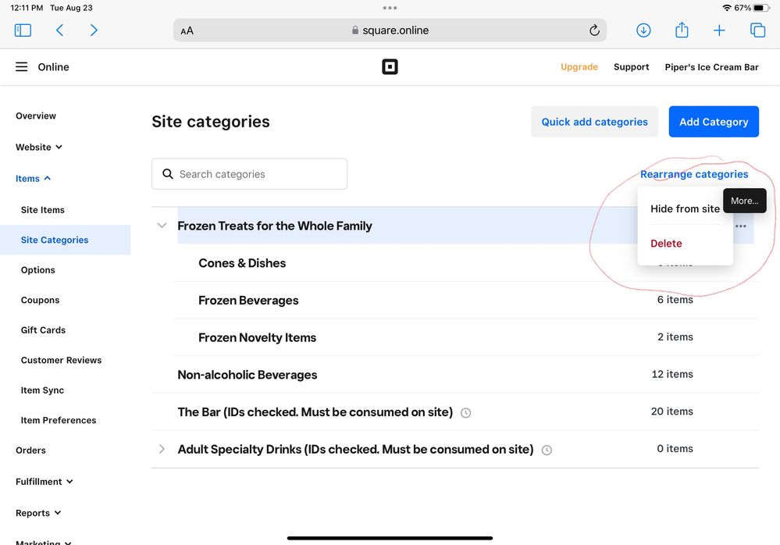Open Safari downloads icon
The height and width of the screenshot is (545, 780).
643,30
